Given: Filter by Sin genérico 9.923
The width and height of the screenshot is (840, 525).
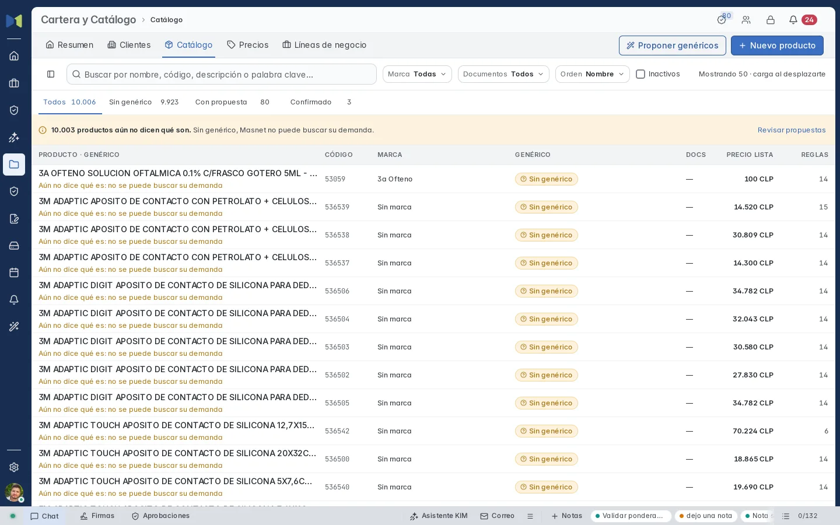Looking at the screenshot, I should pyautogui.click(x=143, y=102).
